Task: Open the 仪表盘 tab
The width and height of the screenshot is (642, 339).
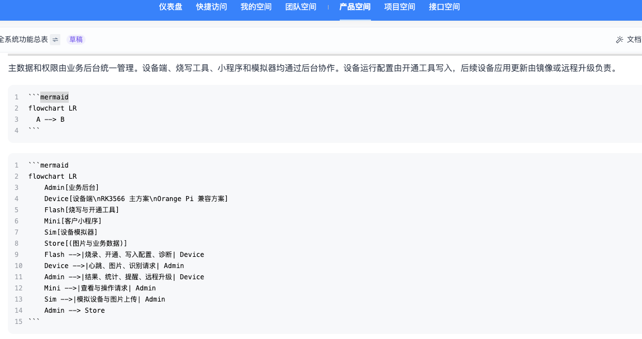Action: pos(170,7)
